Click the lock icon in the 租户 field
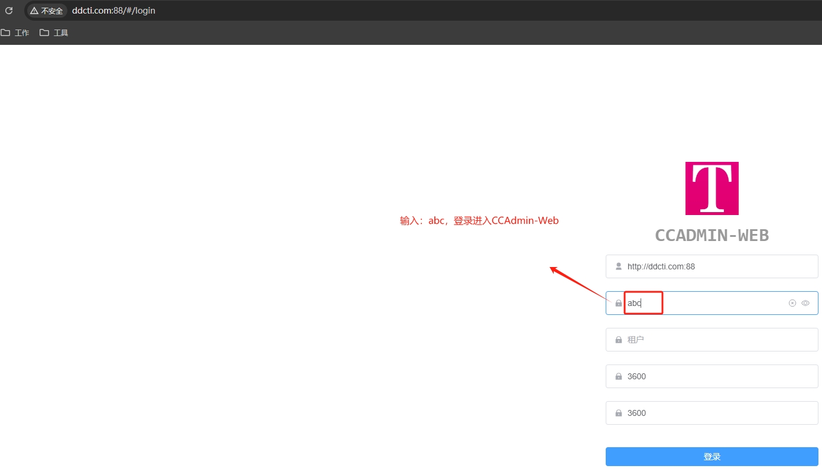822x472 pixels. click(x=618, y=339)
